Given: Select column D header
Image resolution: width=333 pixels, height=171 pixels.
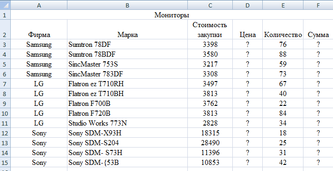Looking at the screenshot, I should 247,5.
